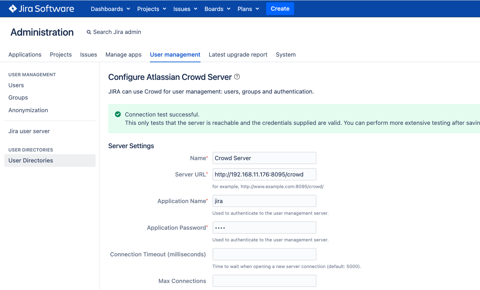
Task: Click the example URL hint under Server URL
Action: point(268,186)
